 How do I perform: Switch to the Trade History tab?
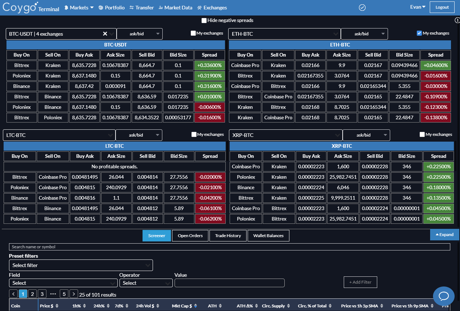[228, 236]
